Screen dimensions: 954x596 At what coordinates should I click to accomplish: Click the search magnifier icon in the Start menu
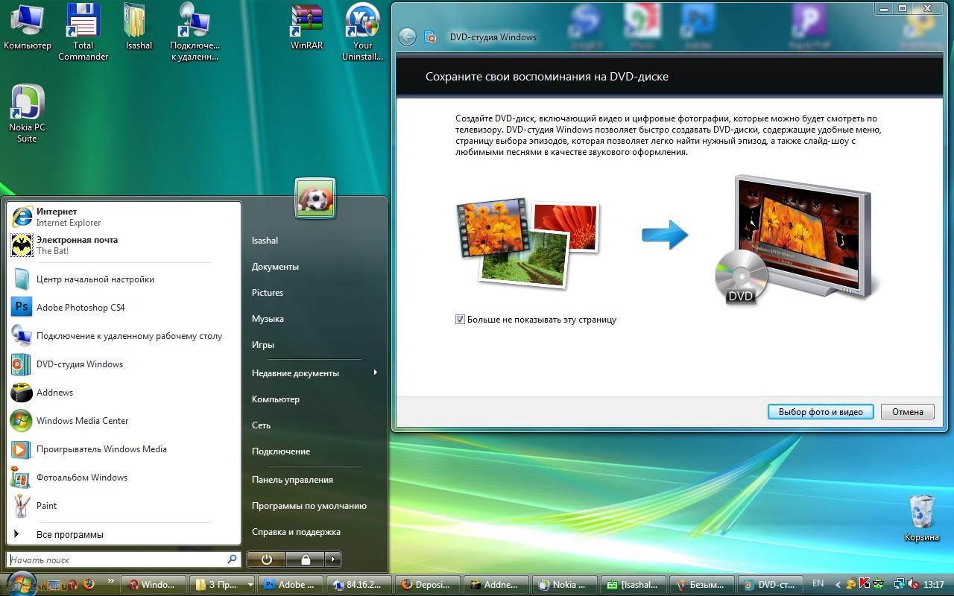232,559
